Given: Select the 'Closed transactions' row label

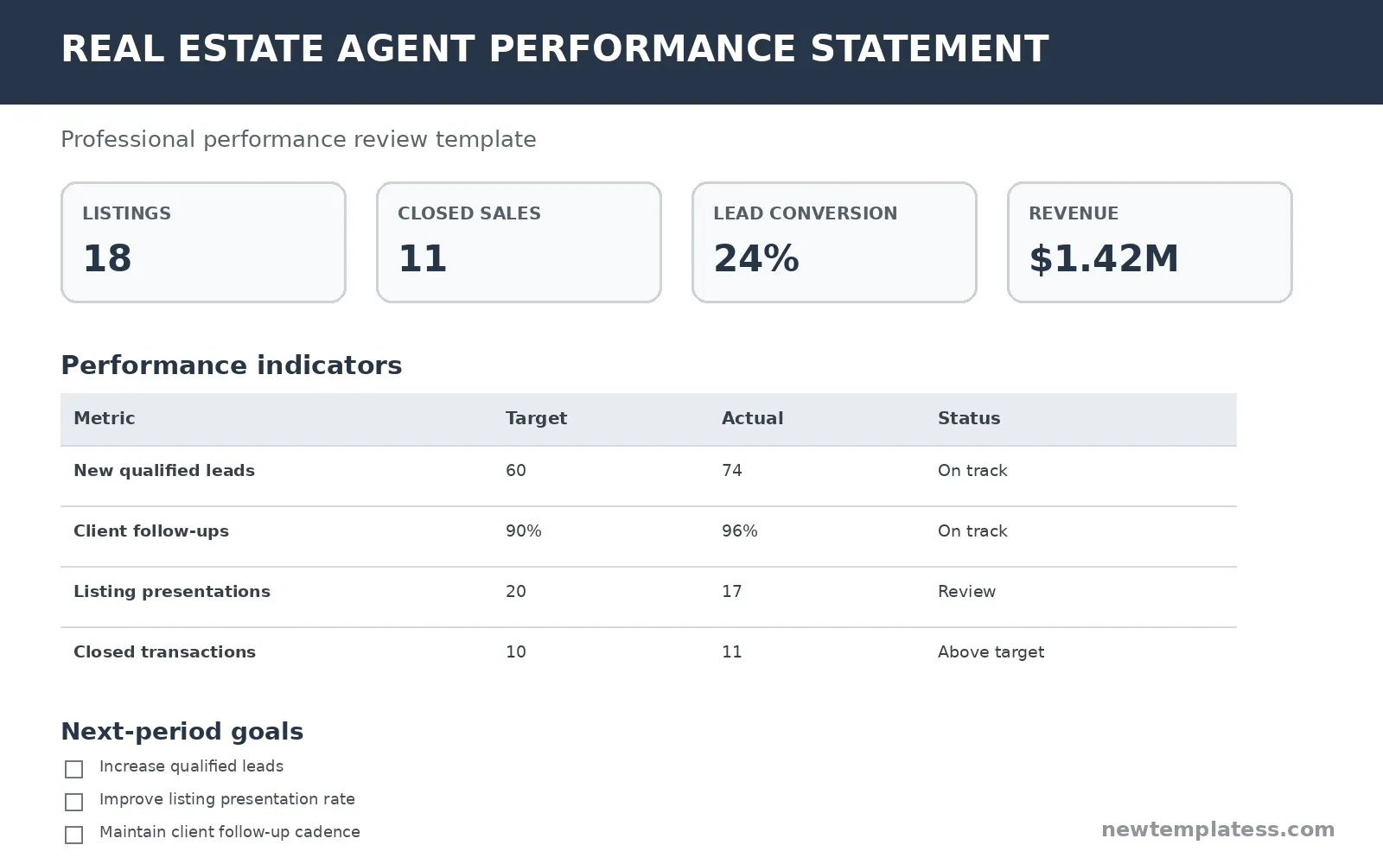Looking at the screenshot, I should [164, 652].
